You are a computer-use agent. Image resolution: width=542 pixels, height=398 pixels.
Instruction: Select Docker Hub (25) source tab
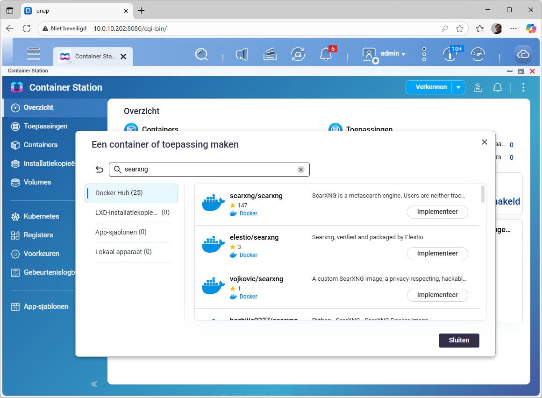pyautogui.click(x=131, y=193)
